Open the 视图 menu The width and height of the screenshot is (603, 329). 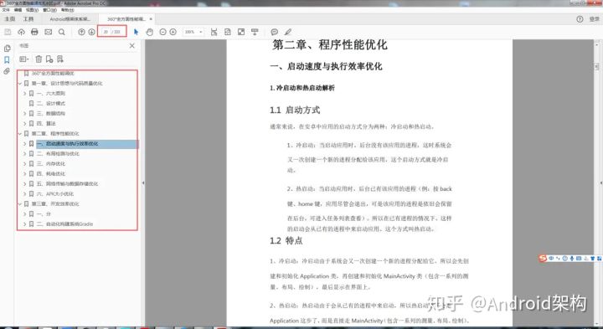(33, 10)
